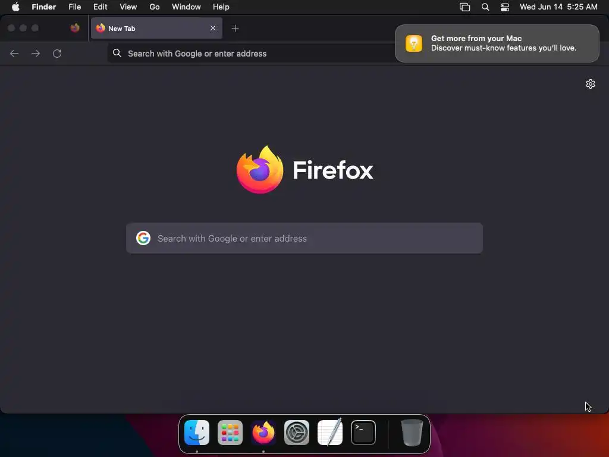Open System Settings from the Dock
This screenshot has width=609, height=457.
[297, 433]
